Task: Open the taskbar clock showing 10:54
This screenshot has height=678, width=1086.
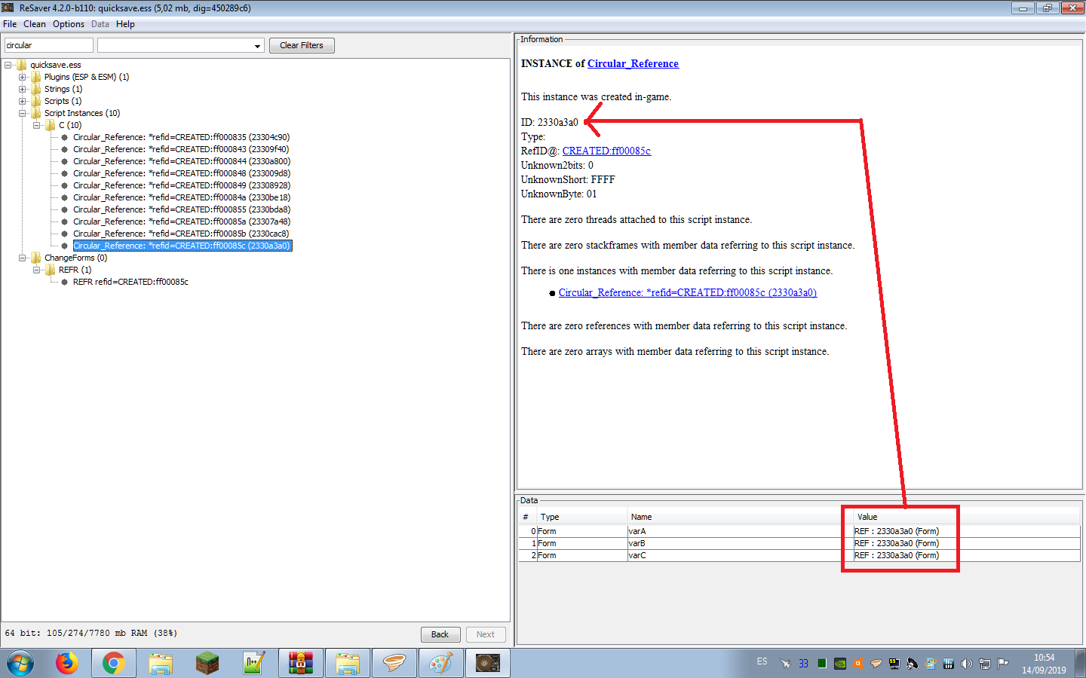Action: click(x=1045, y=664)
